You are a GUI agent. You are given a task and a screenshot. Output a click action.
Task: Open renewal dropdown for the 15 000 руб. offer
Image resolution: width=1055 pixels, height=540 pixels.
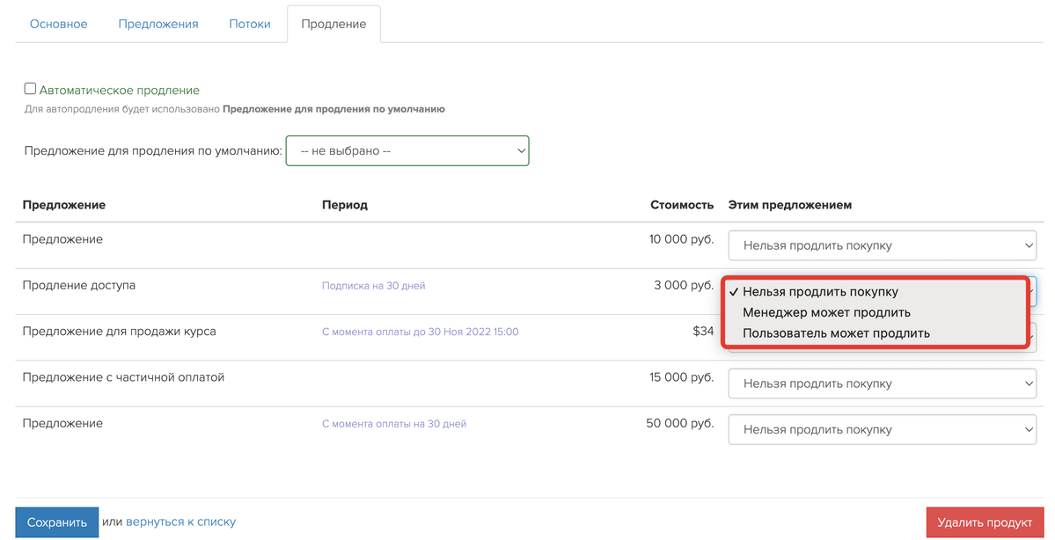click(882, 383)
